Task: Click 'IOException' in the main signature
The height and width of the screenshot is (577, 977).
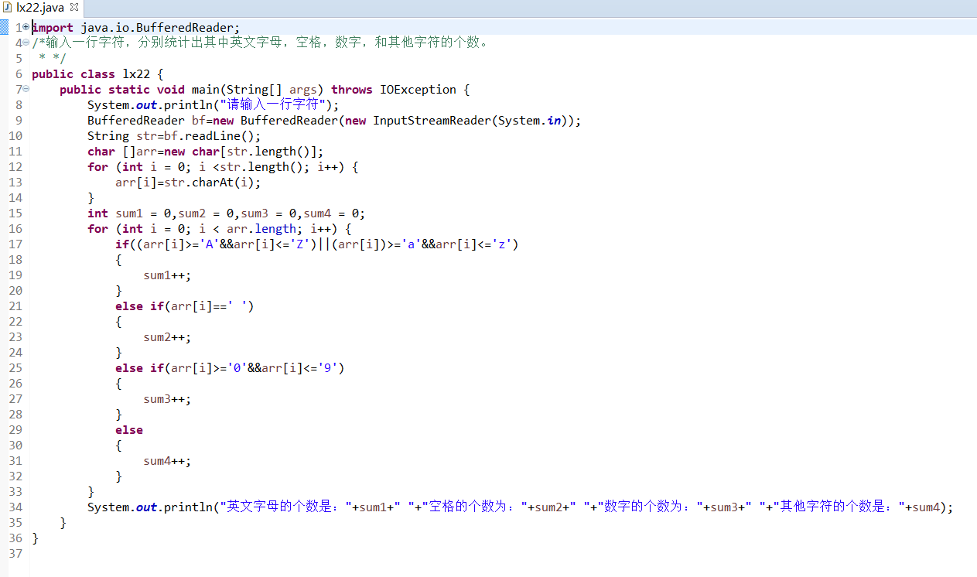Action: click(418, 90)
